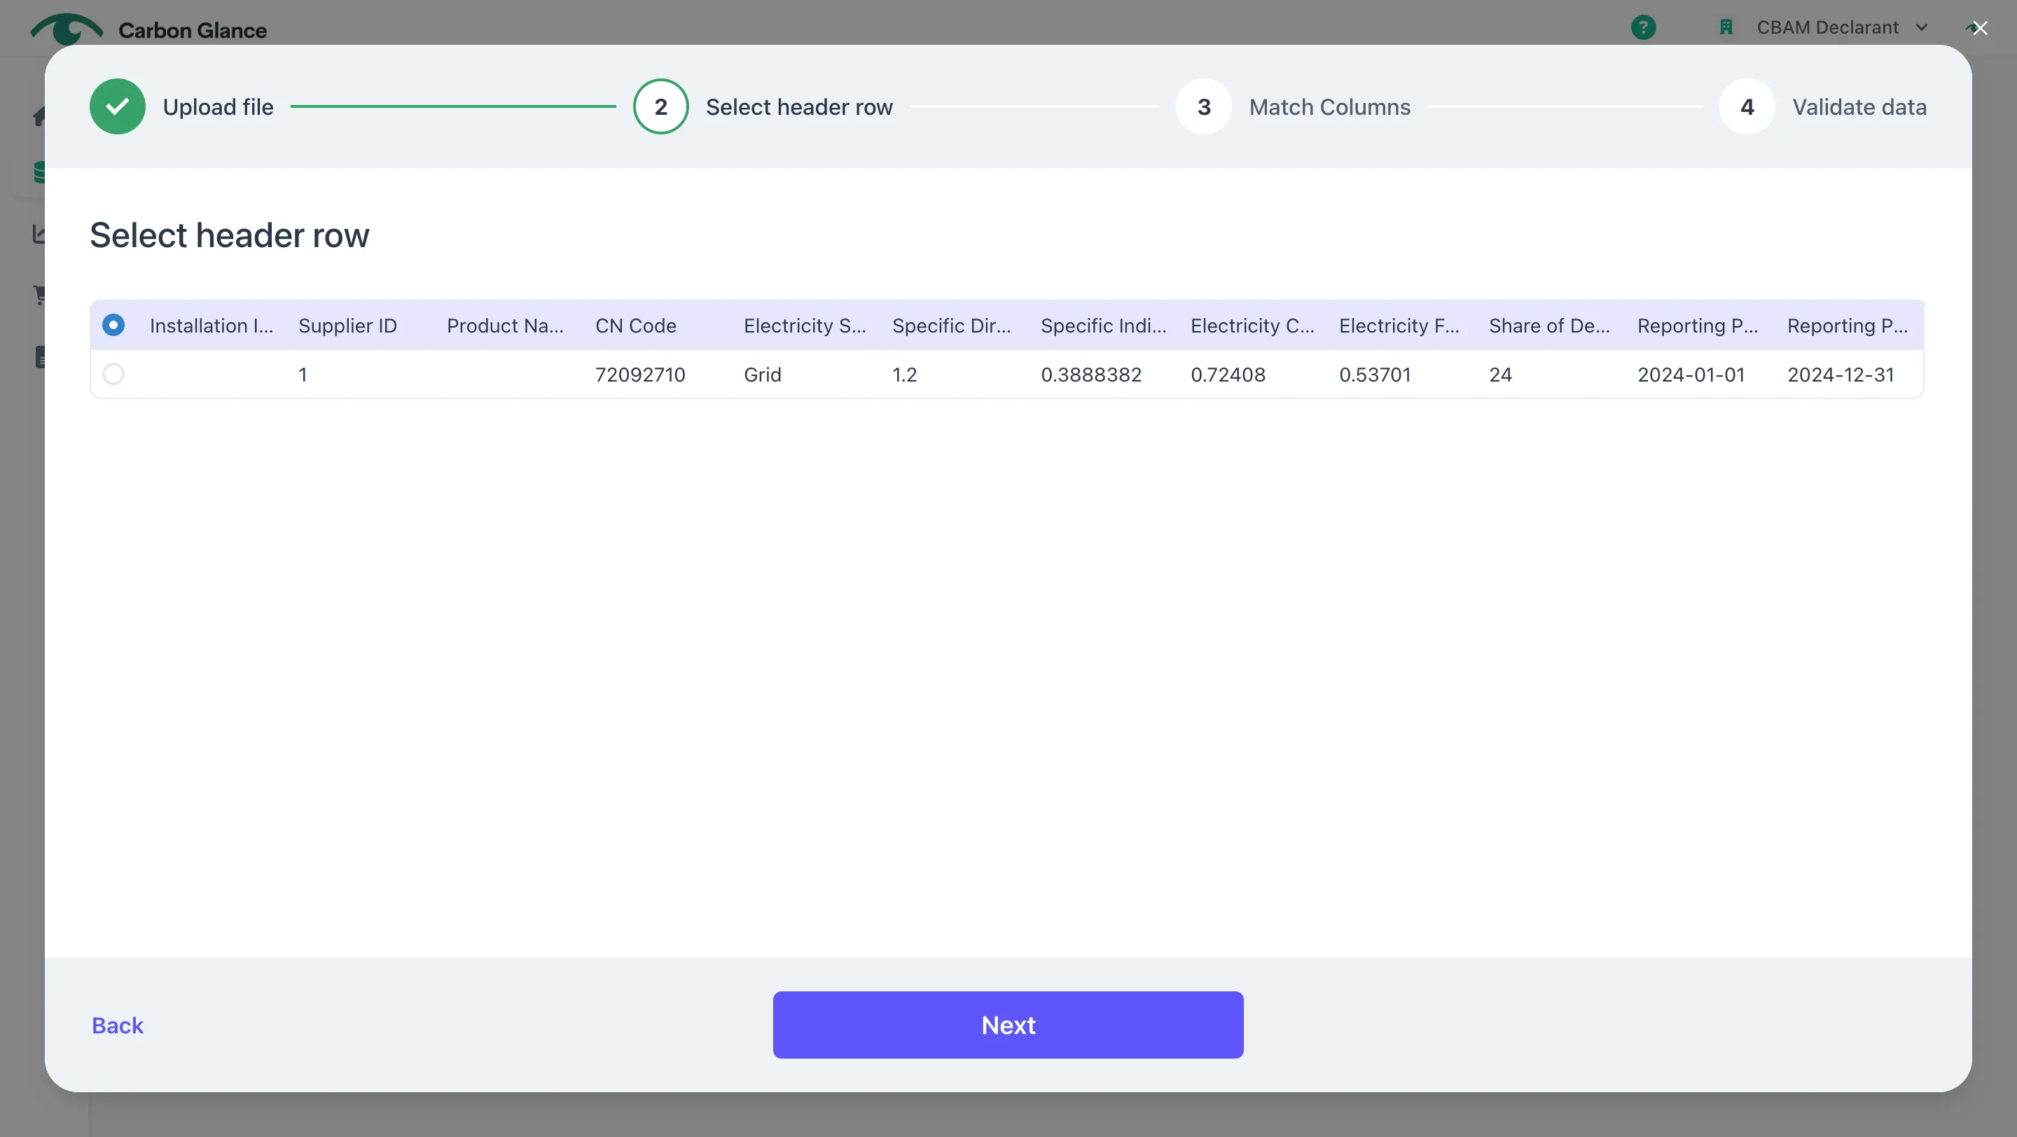Click the Specific Indi... column header
The height and width of the screenshot is (1137, 2017).
[1103, 326]
